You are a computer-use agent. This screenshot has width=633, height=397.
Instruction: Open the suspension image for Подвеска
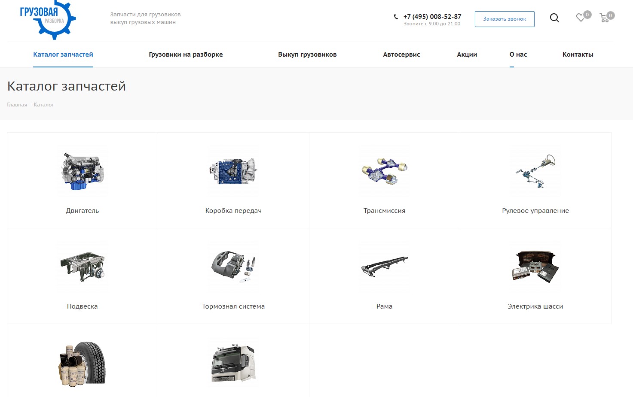[83, 267]
